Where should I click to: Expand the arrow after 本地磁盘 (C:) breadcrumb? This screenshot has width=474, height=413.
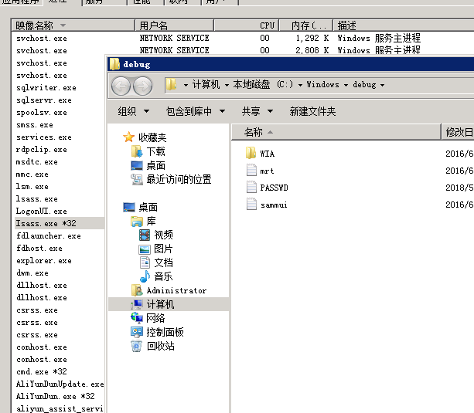(x=300, y=85)
